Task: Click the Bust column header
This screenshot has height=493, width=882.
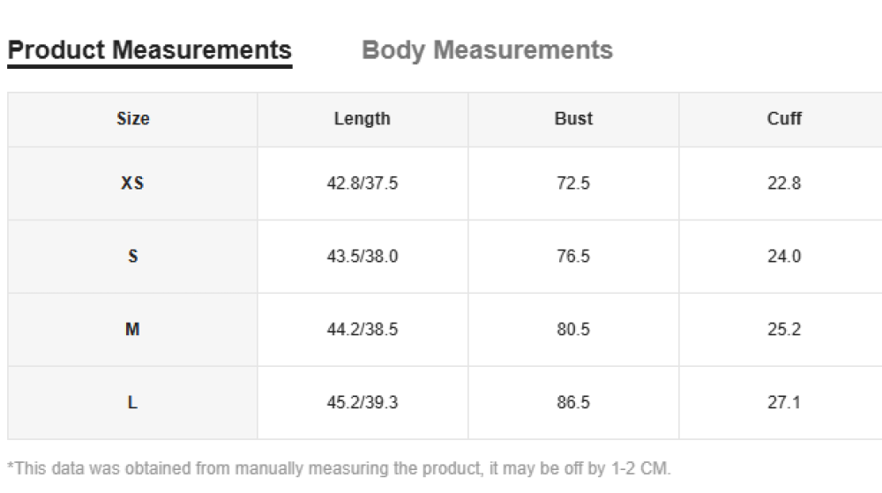Action: point(573,118)
